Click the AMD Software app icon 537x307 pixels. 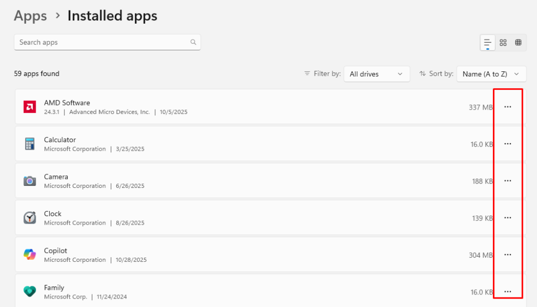(30, 107)
